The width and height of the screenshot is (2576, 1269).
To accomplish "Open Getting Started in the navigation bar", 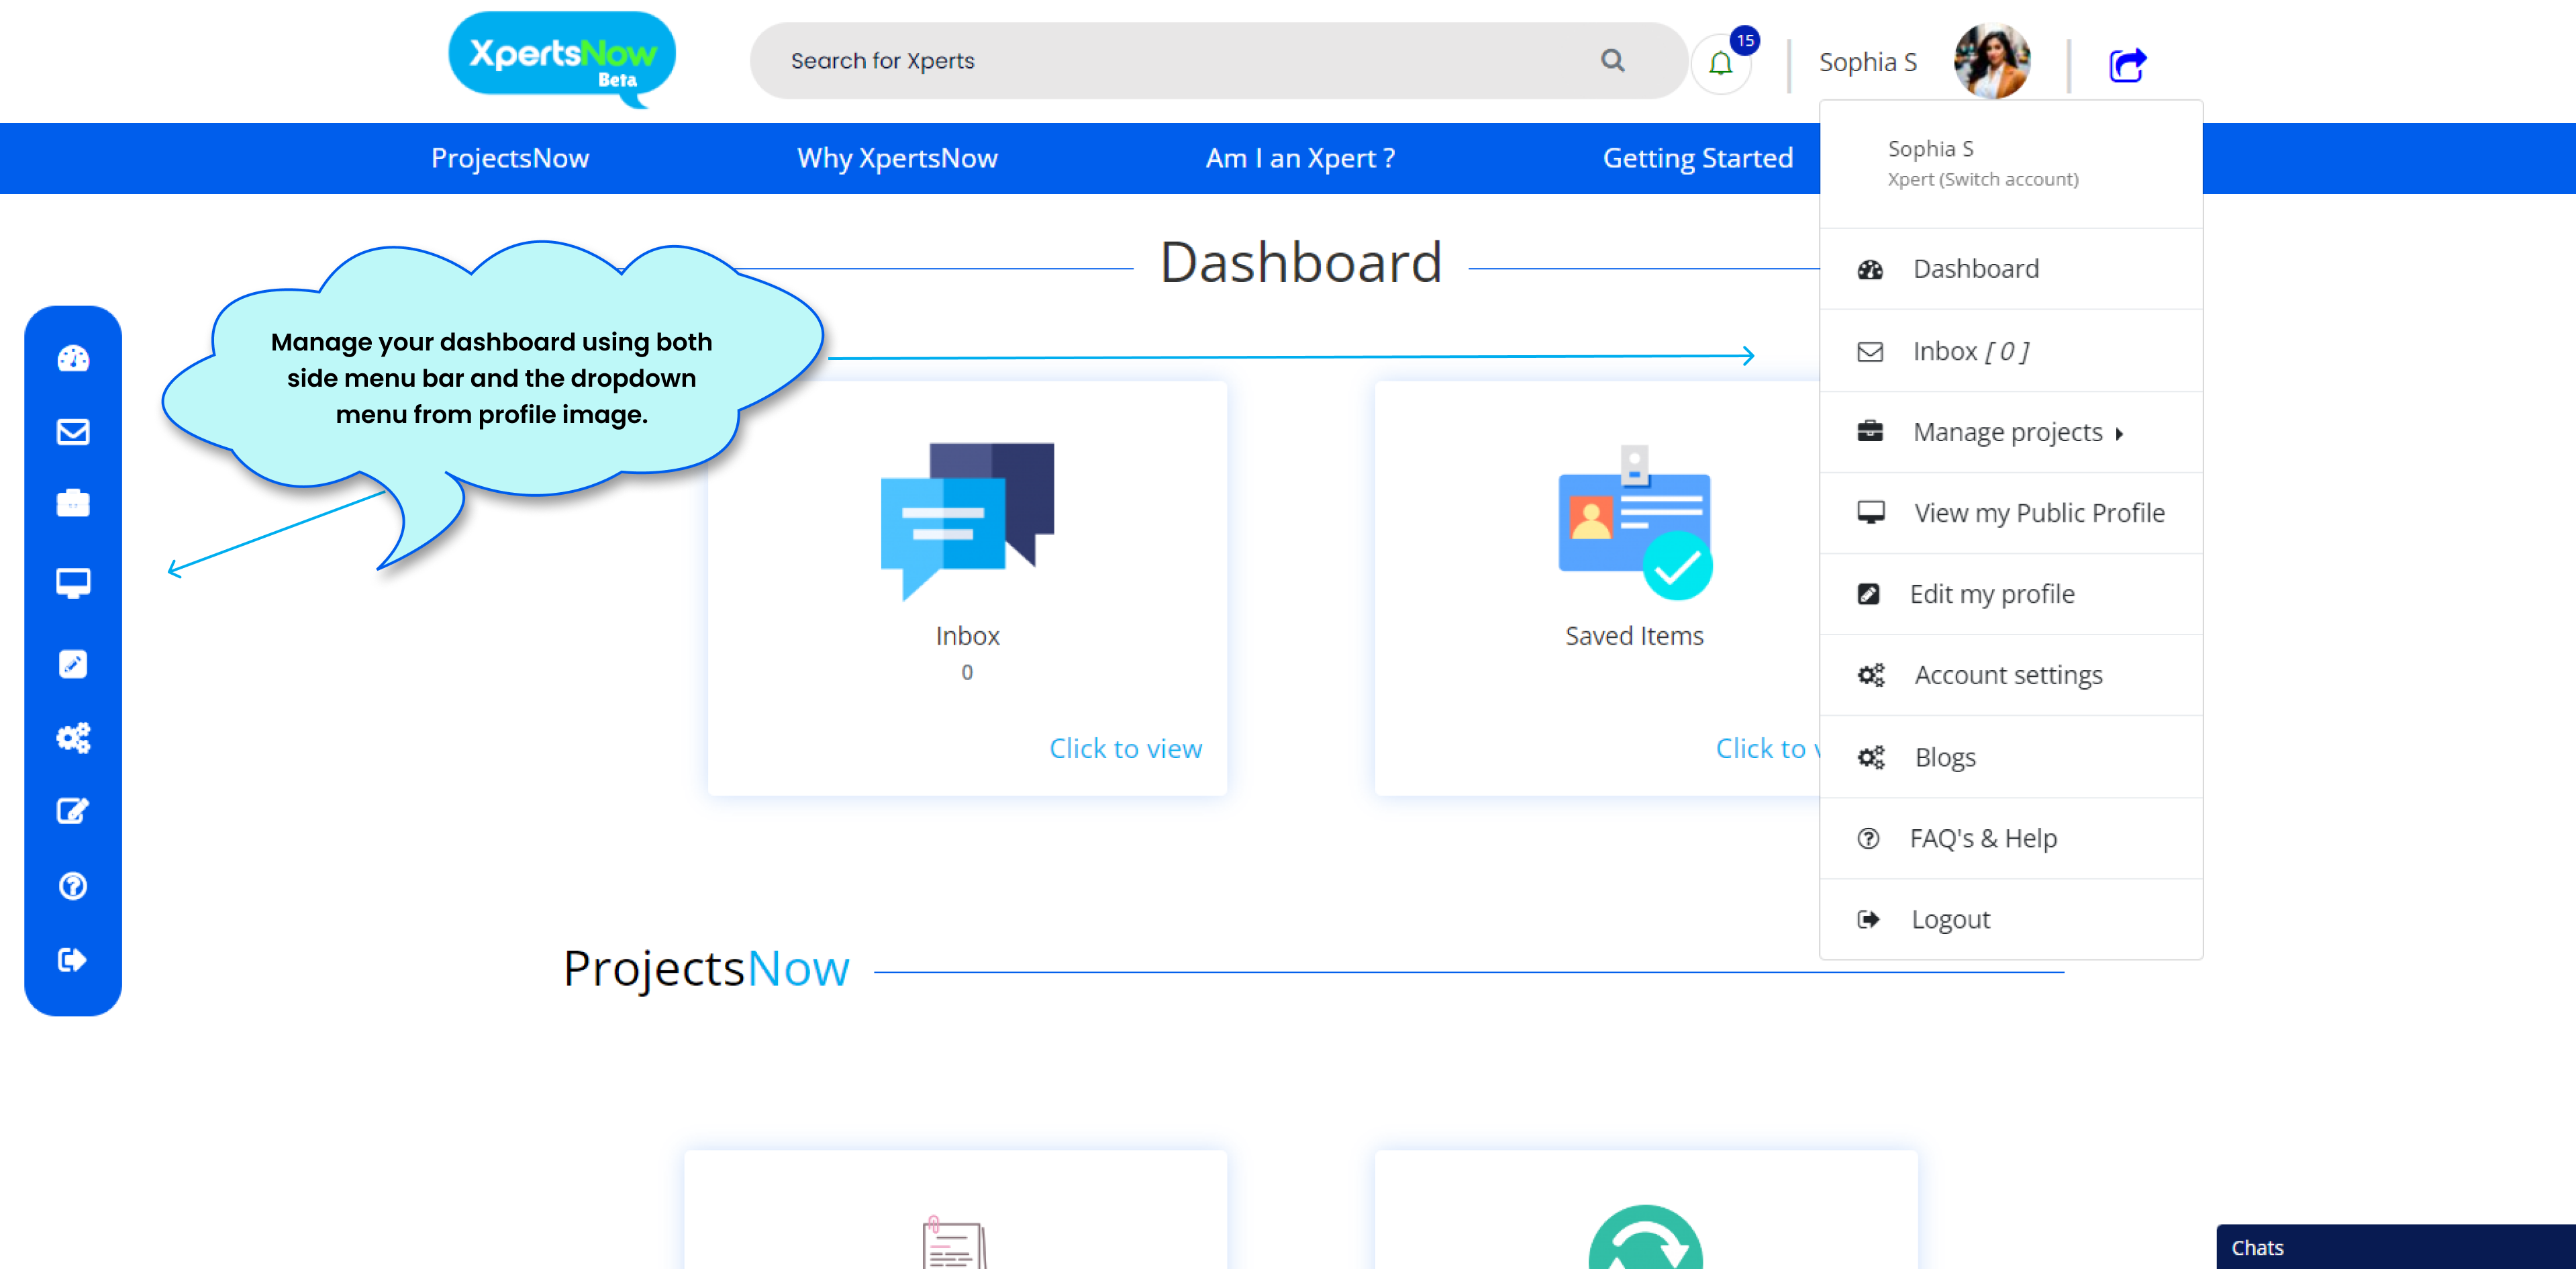I will (1697, 158).
